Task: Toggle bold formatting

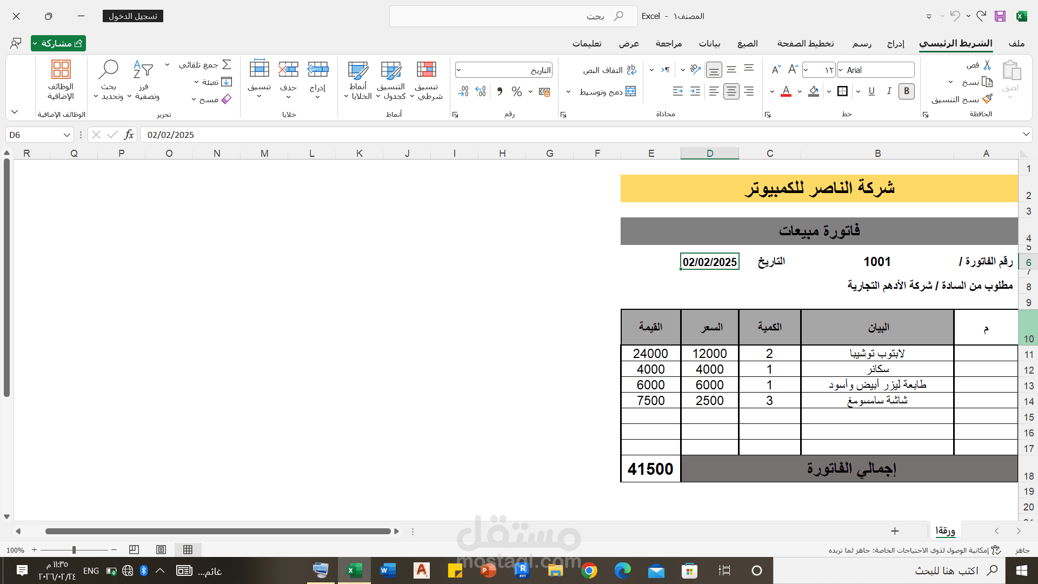Action: pyautogui.click(x=907, y=91)
